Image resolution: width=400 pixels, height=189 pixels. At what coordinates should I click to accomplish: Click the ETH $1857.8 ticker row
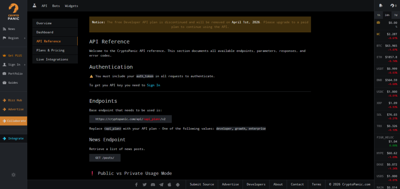coord(387,59)
